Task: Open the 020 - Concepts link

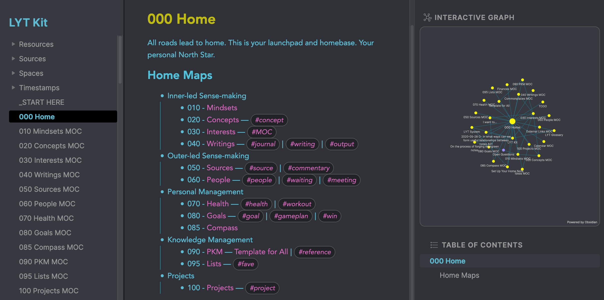Action: point(213,120)
